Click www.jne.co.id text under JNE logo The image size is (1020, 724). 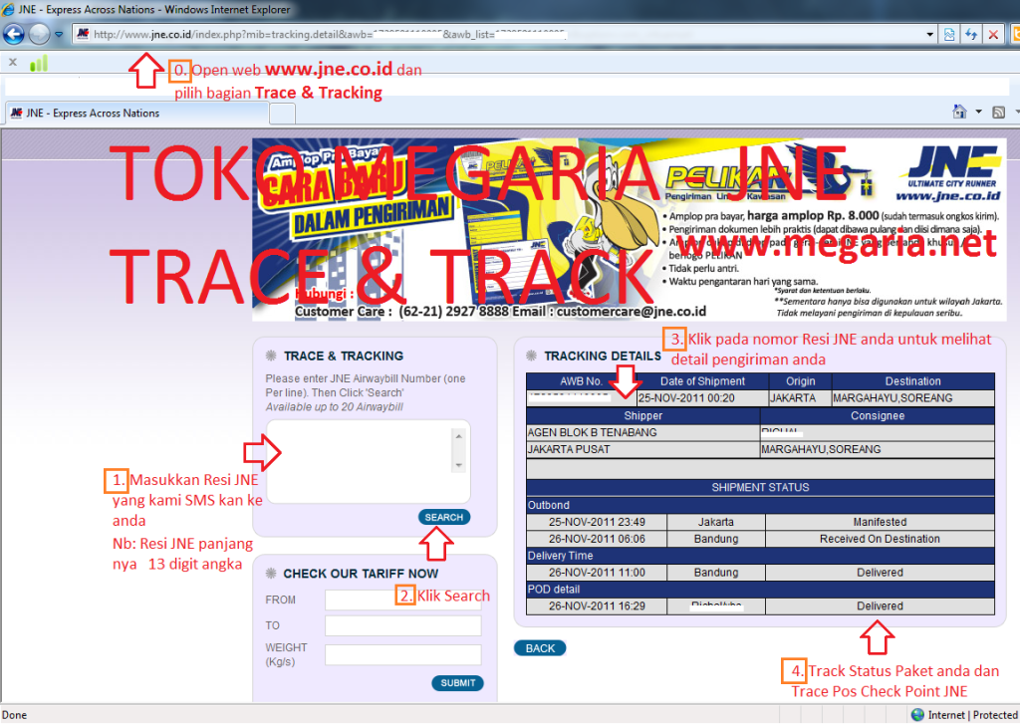click(948, 195)
